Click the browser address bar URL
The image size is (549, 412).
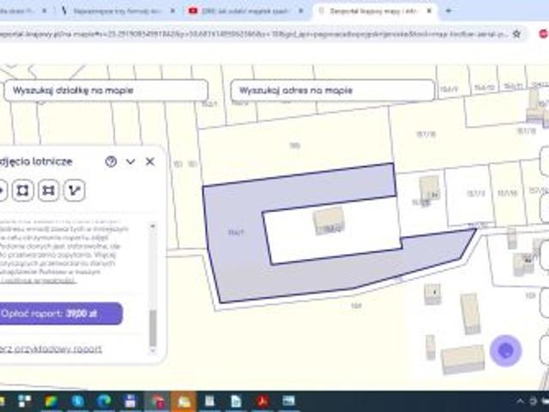[x=252, y=34]
